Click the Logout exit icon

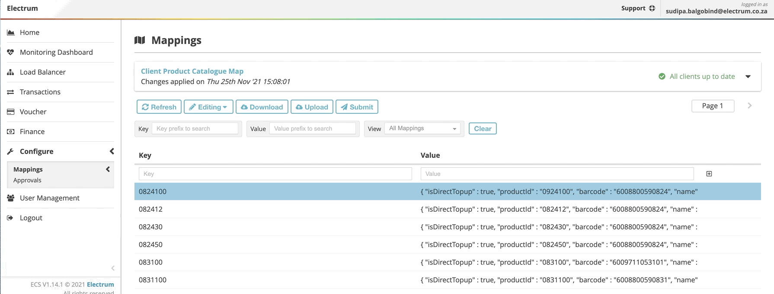point(11,218)
